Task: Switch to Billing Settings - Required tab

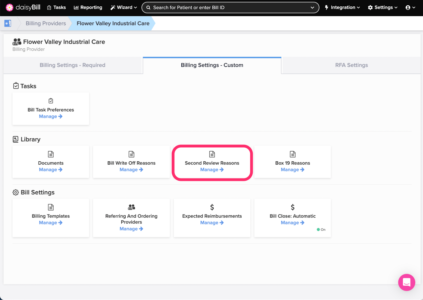Action: point(72,65)
